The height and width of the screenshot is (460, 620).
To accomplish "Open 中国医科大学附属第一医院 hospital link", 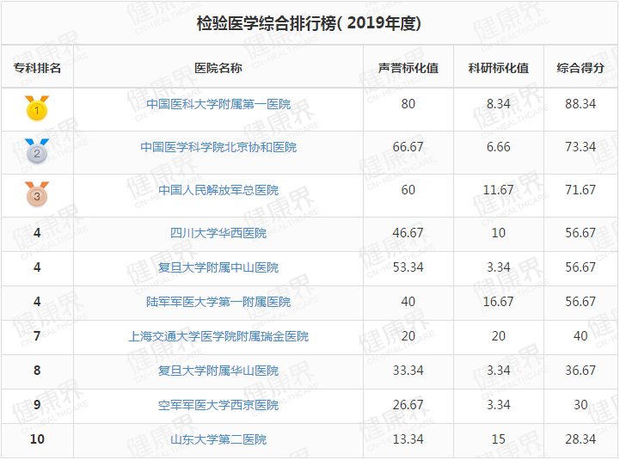I will (x=218, y=104).
